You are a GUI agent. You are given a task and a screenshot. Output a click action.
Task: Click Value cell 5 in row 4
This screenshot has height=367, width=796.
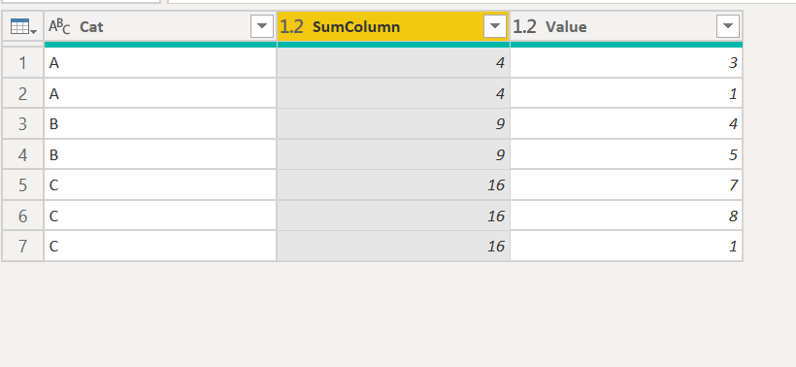(x=626, y=154)
